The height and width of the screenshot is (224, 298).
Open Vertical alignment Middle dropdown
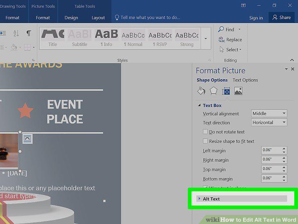tap(269, 113)
